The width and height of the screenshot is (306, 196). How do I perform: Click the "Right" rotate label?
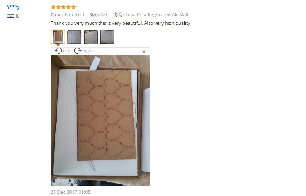[x=88, y=51]
